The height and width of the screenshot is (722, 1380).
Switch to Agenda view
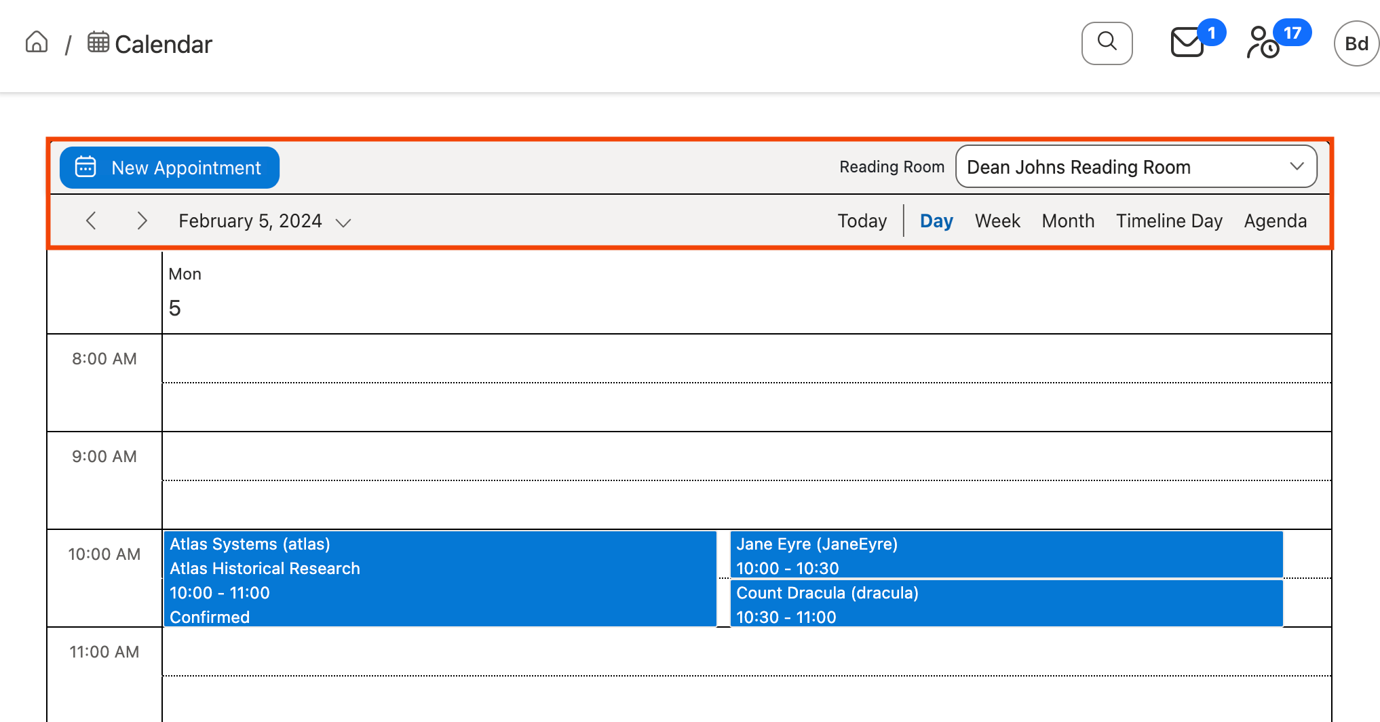(1275, 221)
